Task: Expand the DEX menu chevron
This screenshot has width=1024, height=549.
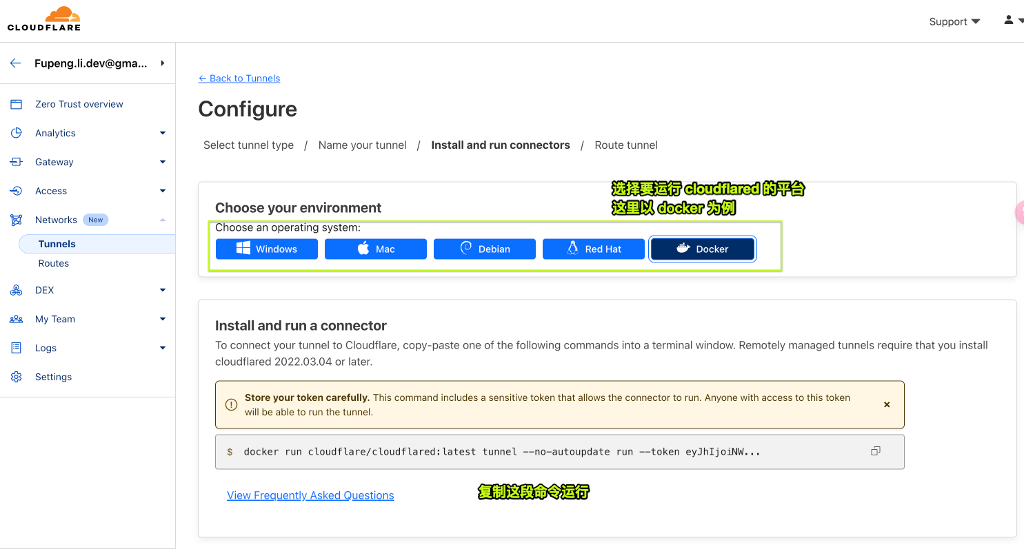Action: (163, 290)
